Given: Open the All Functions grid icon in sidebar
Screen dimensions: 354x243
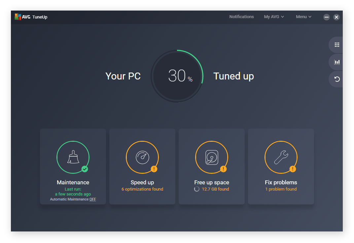Looking at the screenshot, I should [336, 45].
